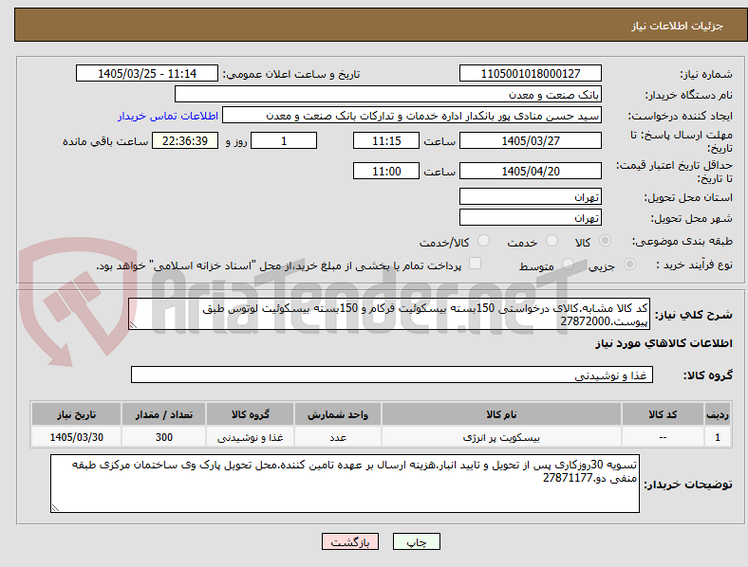Click the row number cell 1
Image resolution: width=748 pixels, height=567 pixels.
[x=718, y=437]
